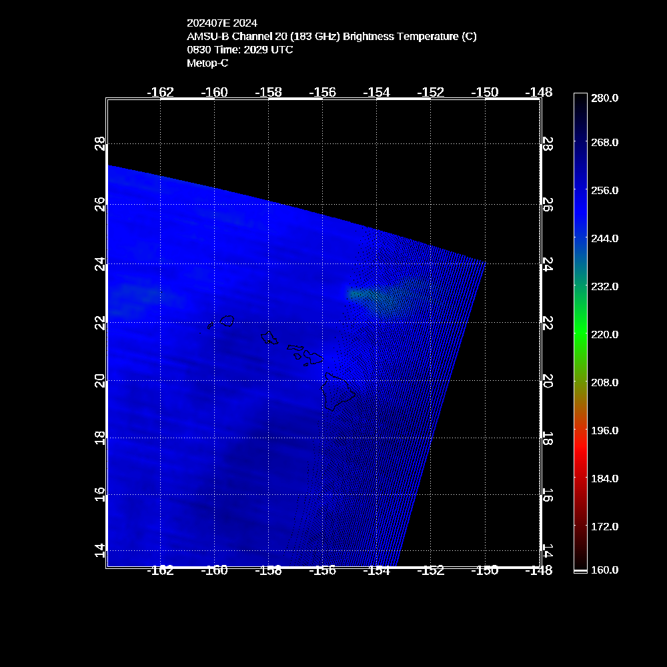Click the Metop-C satellite name label
This screenshot has height=667, width=667.
(x=207, y=63)
